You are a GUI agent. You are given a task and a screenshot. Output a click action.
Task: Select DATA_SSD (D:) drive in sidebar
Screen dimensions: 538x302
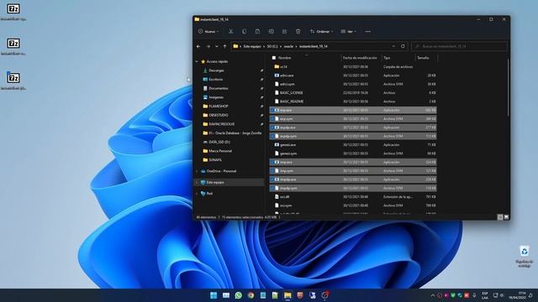pyautogui.click(x=219, y=142)
